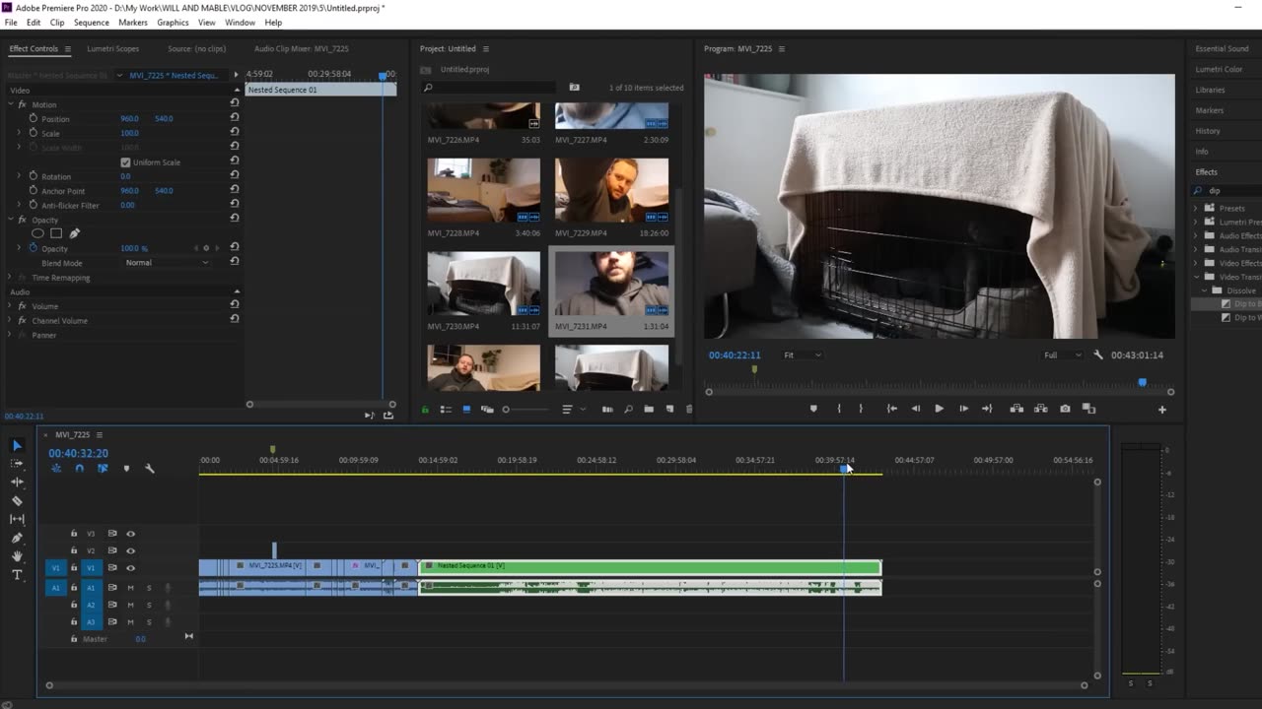
Task: Toggle animation stopwatch for Scale
Action: (33, 133)
